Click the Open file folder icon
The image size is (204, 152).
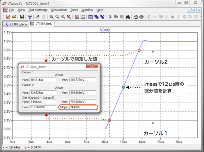pos(14,17)
